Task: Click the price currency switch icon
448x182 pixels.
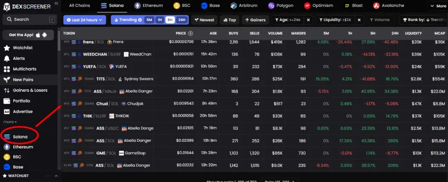Action: coord(190,34)
